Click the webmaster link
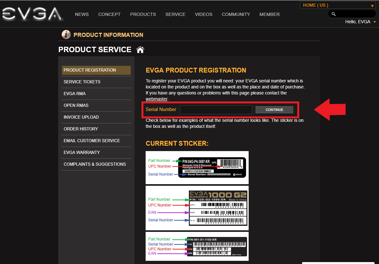Viewport: 379px width, 264px height. (156, 99)
